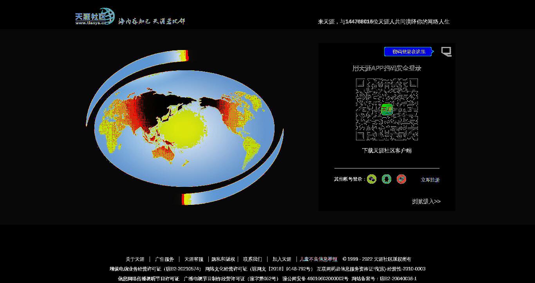Open 加入天涯 footer link
Viewport: 535px width, 283px height.
282,259
